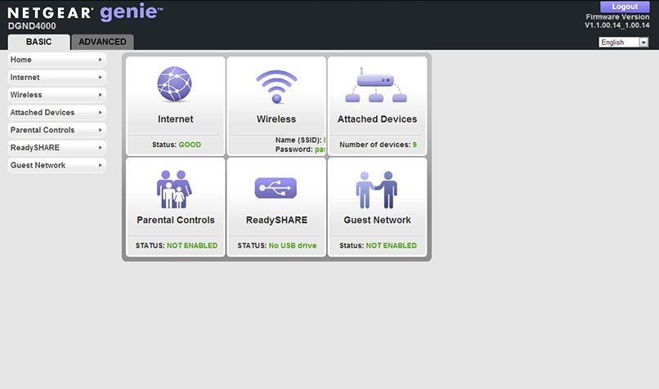Viewport: 659px width, 389px height.
Task: Click the 'Firmware Version' label
Action: pyautogui.click(x=617, y=17)
